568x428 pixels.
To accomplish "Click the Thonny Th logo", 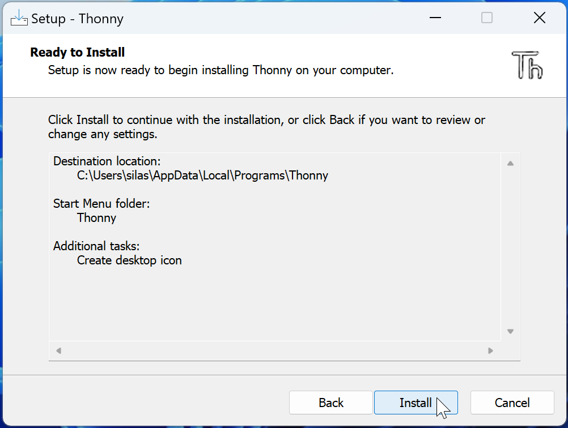I will pyautogui.click(x=527, y=65).
